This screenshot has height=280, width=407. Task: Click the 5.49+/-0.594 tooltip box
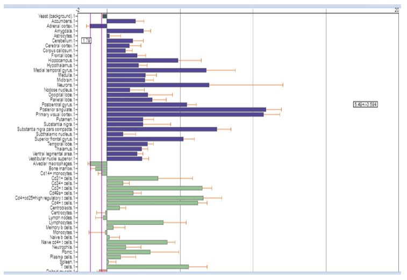365,104
